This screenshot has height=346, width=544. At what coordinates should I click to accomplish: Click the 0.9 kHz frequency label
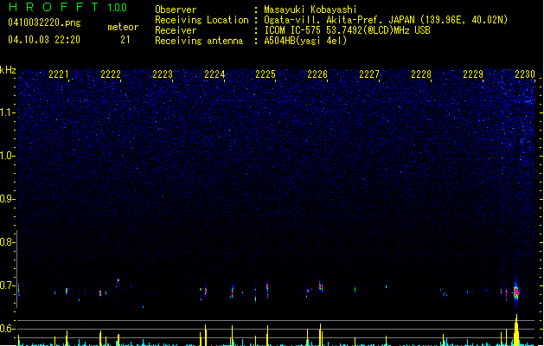tap(7, 199)
